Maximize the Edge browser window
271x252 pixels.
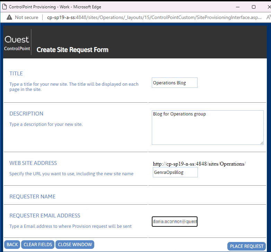(253, 7)
